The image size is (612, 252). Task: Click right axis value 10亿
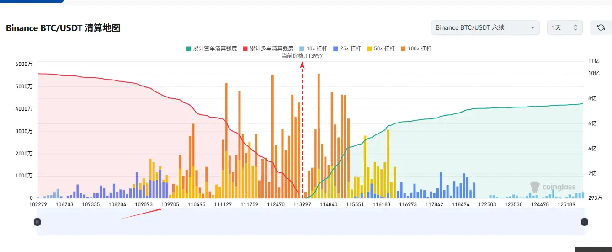(594, 73)
